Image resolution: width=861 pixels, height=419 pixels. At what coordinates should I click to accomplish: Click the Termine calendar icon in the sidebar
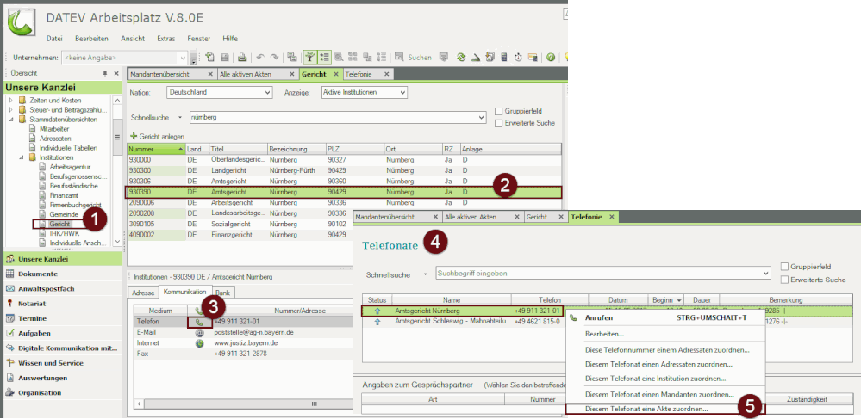click(9, 318)
